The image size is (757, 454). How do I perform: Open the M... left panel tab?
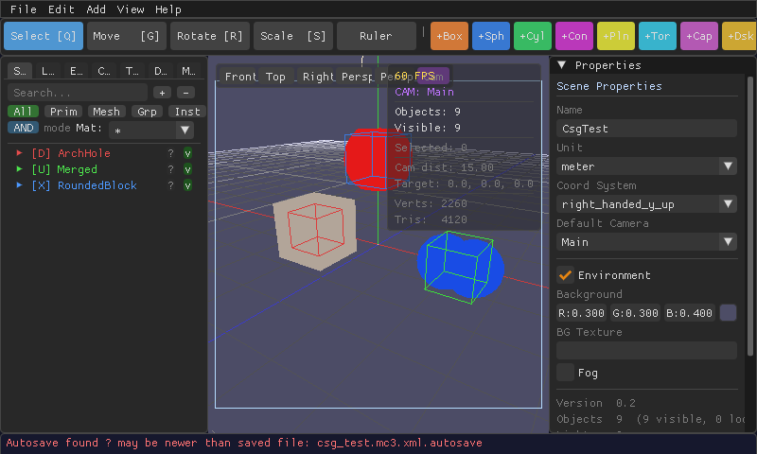[188, 71]
